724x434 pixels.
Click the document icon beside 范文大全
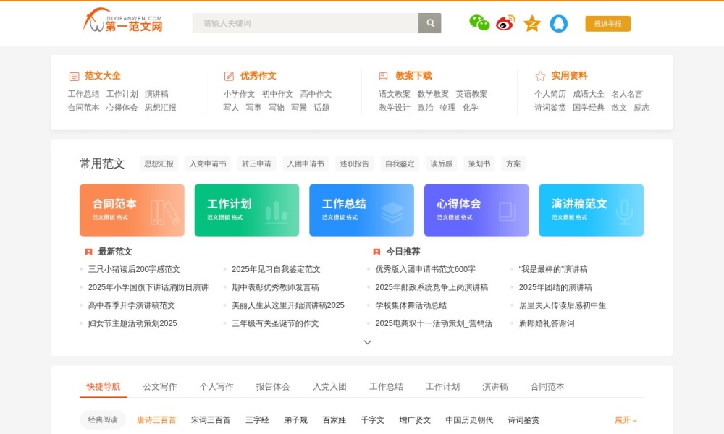click(x=72, y=75)
